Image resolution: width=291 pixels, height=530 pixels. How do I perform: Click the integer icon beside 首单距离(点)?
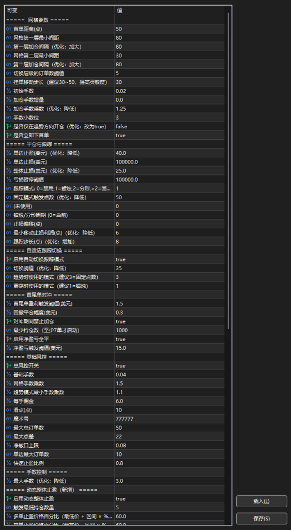click(x=9, y=29)
